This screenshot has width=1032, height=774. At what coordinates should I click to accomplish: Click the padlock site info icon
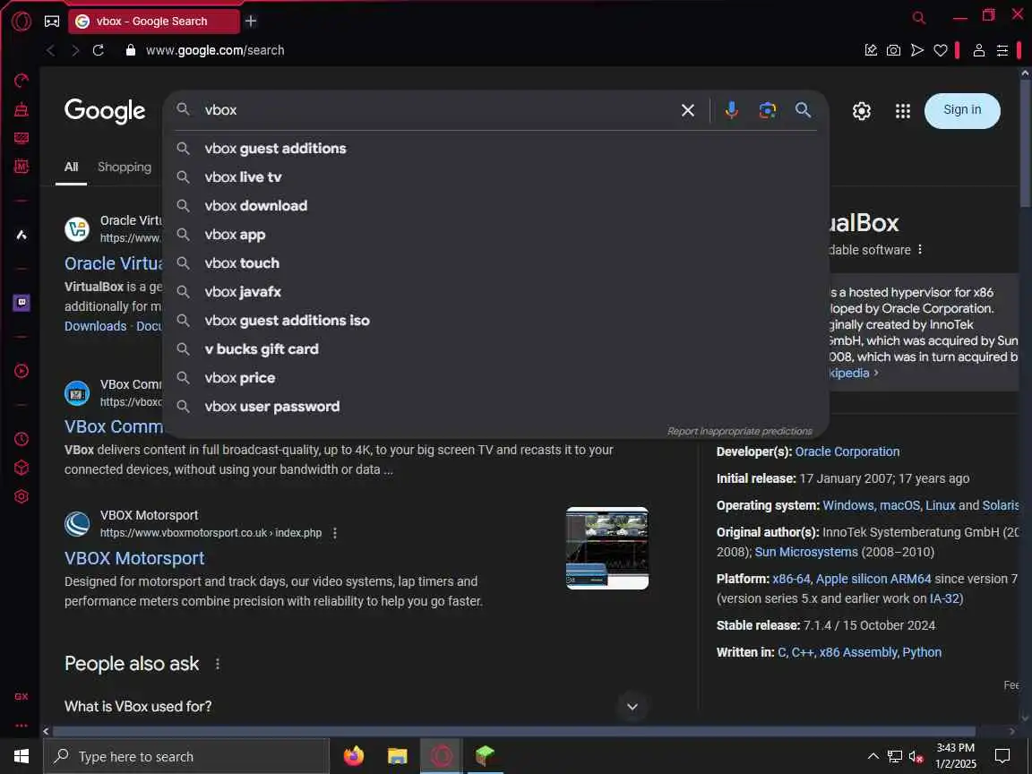(x=130, y=50)
